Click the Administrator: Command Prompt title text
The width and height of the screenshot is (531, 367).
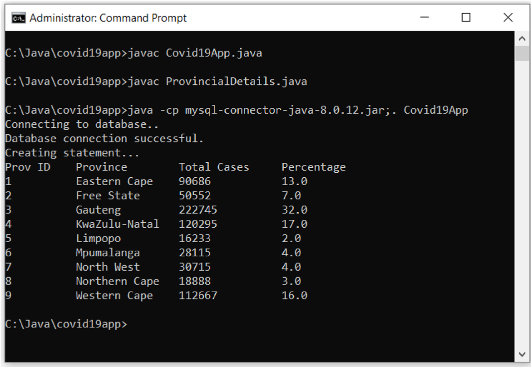click(x=108, y=17)
